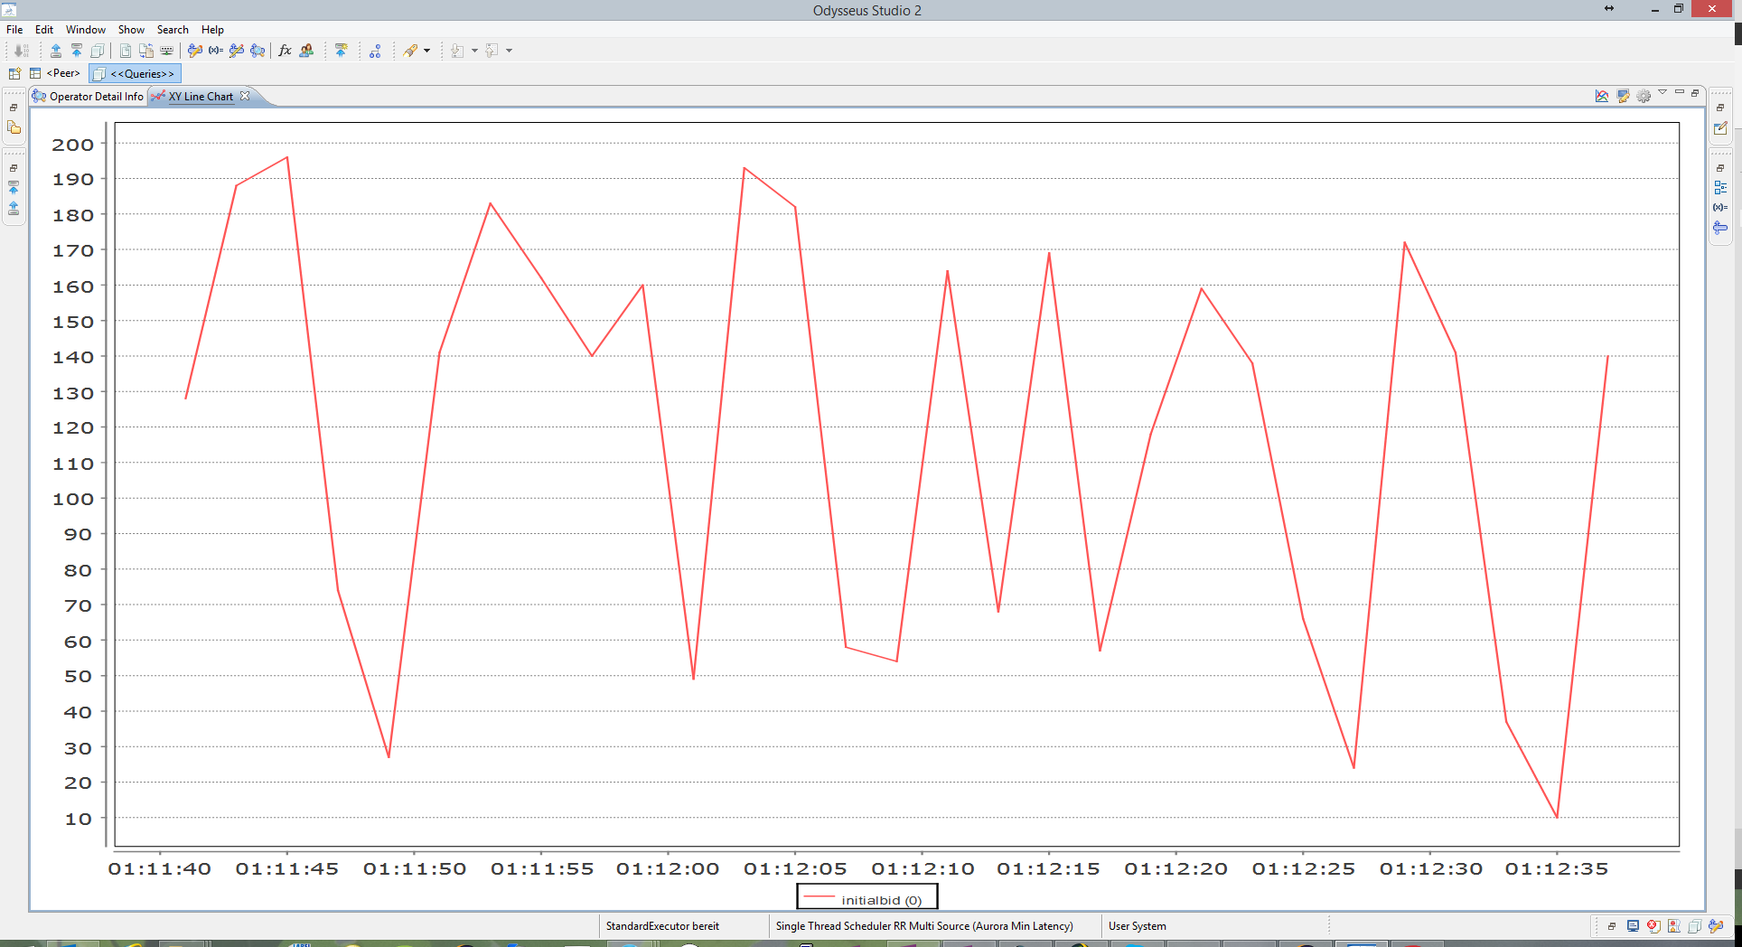Expand the next annotation dropdown arrow
The height and width of the screenshot is (947, 1742).
[474, 51]
